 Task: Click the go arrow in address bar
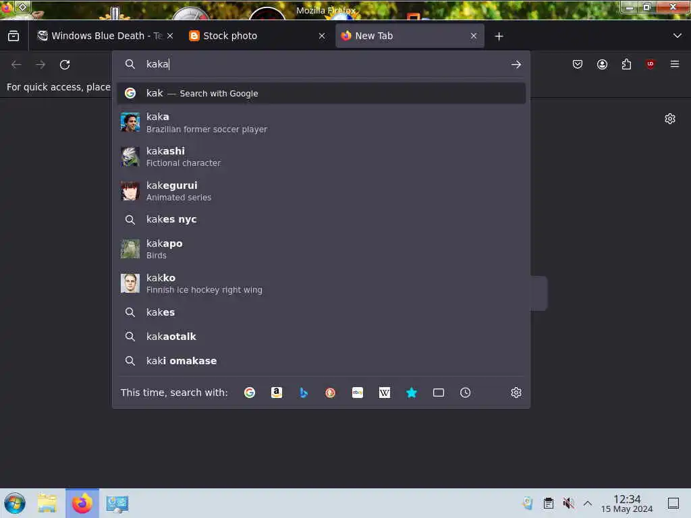pos(516,65)
